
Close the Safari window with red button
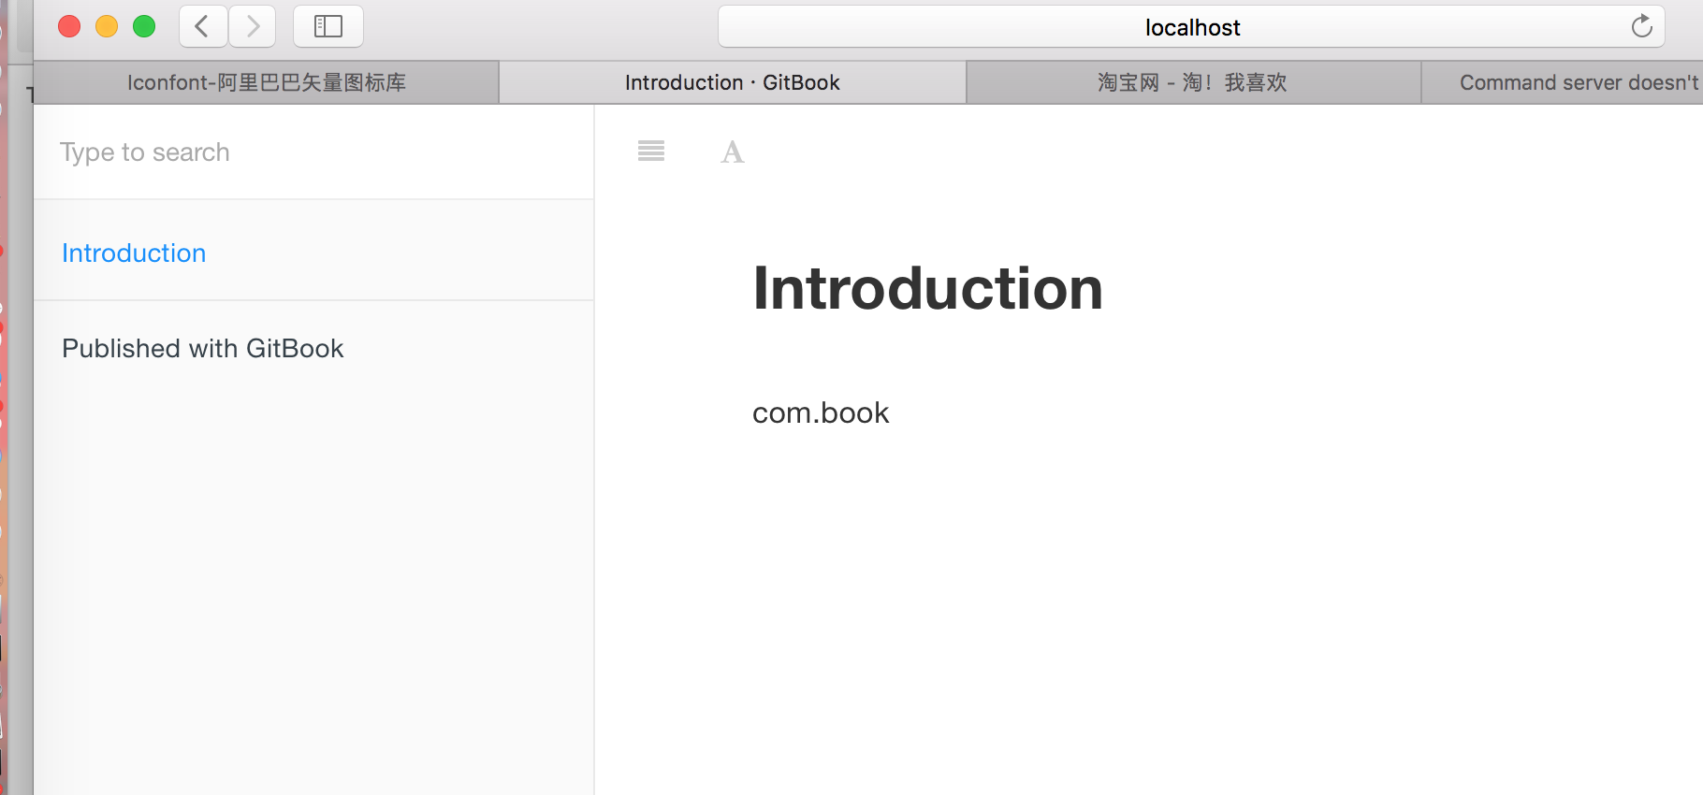69,26
